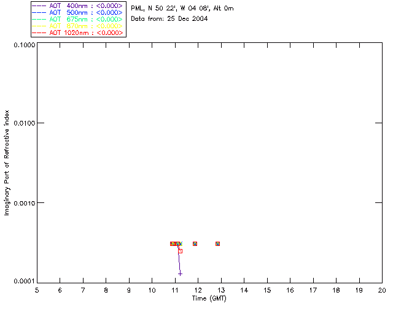This screenshot has width=393, height=314.
Task: Click the x-axis tick label 12
Action: tap(198, 290)
